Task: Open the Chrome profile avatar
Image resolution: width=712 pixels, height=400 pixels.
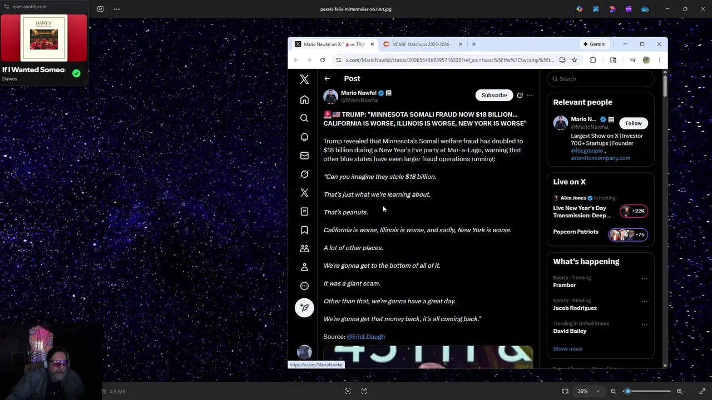Action: pos(646,60)
